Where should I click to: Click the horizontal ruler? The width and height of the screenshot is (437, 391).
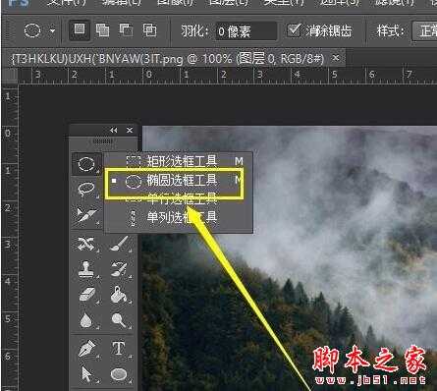228,76
